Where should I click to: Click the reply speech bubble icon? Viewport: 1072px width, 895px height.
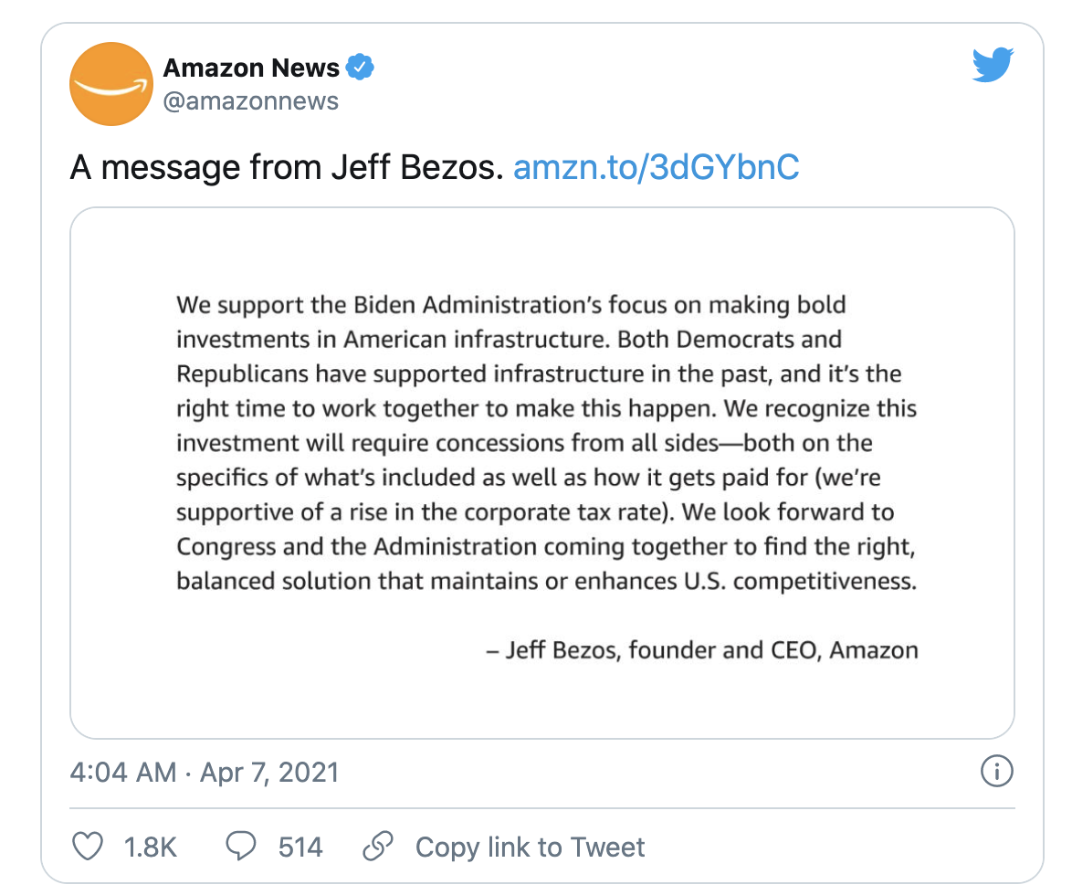[240, 847]
